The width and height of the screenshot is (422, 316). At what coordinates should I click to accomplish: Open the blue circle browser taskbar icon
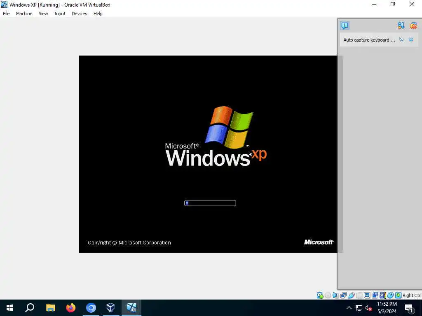(91, 308)
